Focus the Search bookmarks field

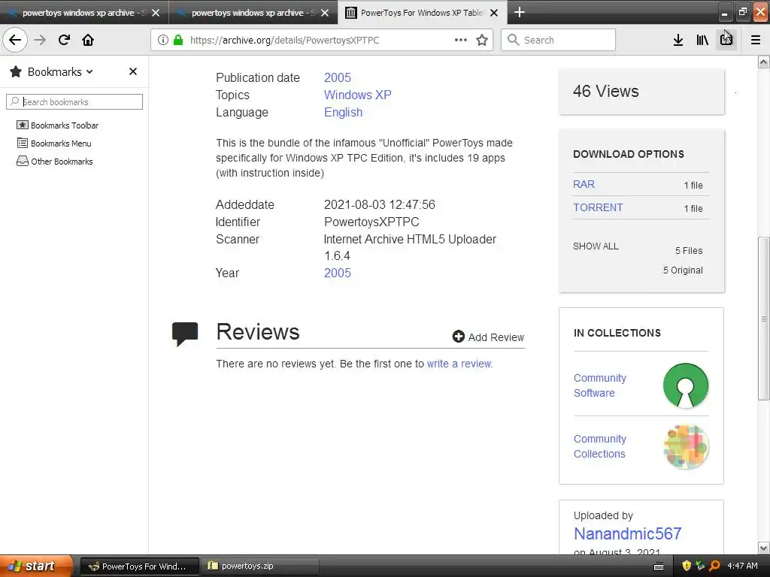pyautogui.click(x=74, y=101)
